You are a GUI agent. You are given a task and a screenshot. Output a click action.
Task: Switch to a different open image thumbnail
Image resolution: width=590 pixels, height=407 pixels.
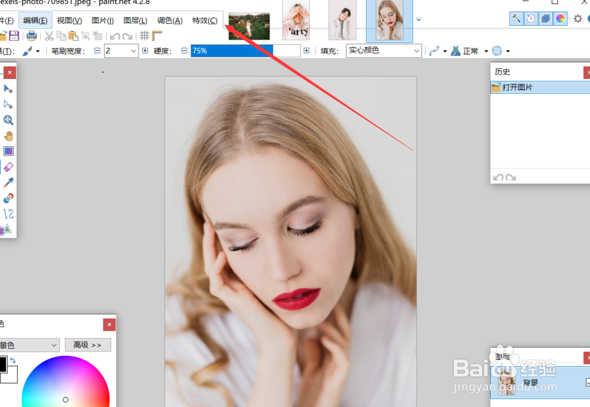[296, 19]
